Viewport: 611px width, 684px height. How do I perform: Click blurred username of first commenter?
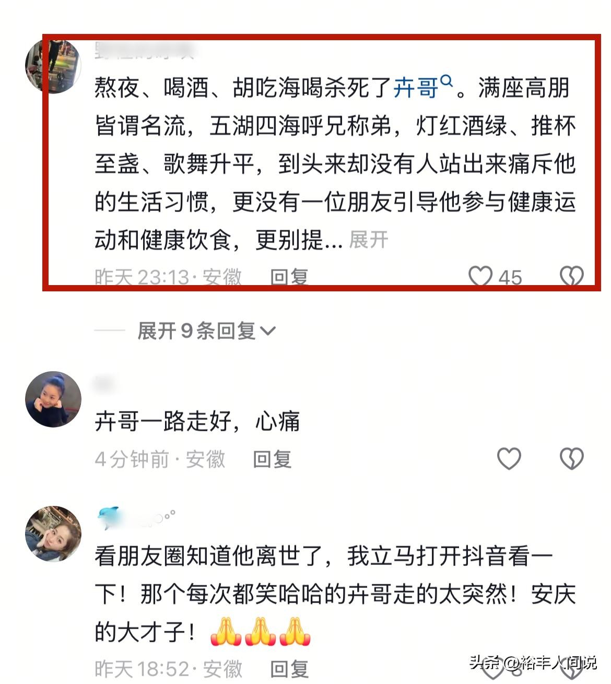[145, 51]
